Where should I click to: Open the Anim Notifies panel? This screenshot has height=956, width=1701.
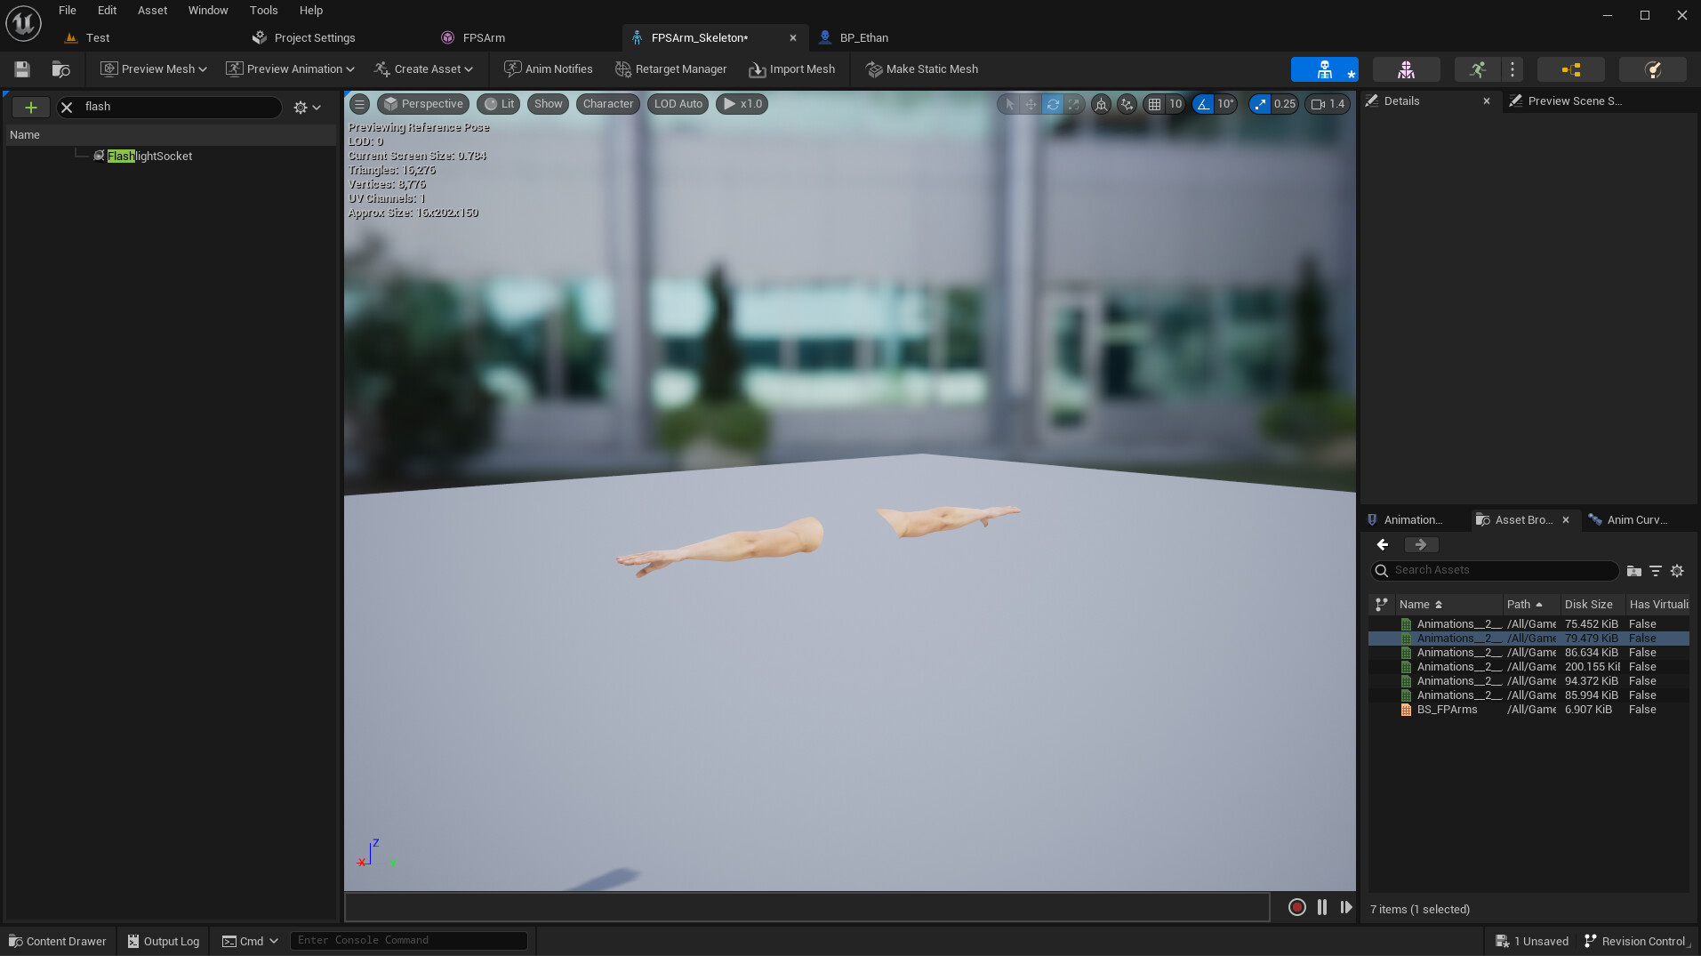548,68
